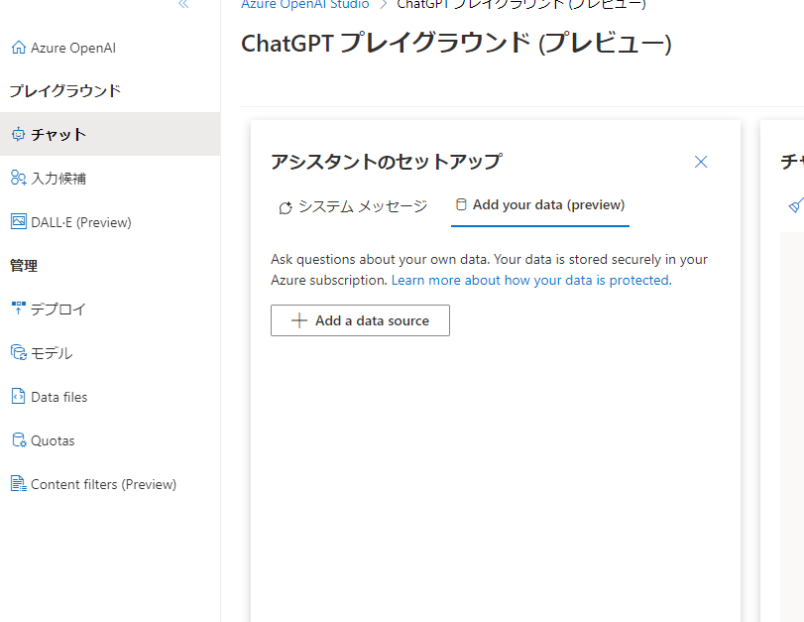Open Learn more about how your data is protected
Image resolution: width=804 pixels, height=622 pixels.
(x=531, y=280)
